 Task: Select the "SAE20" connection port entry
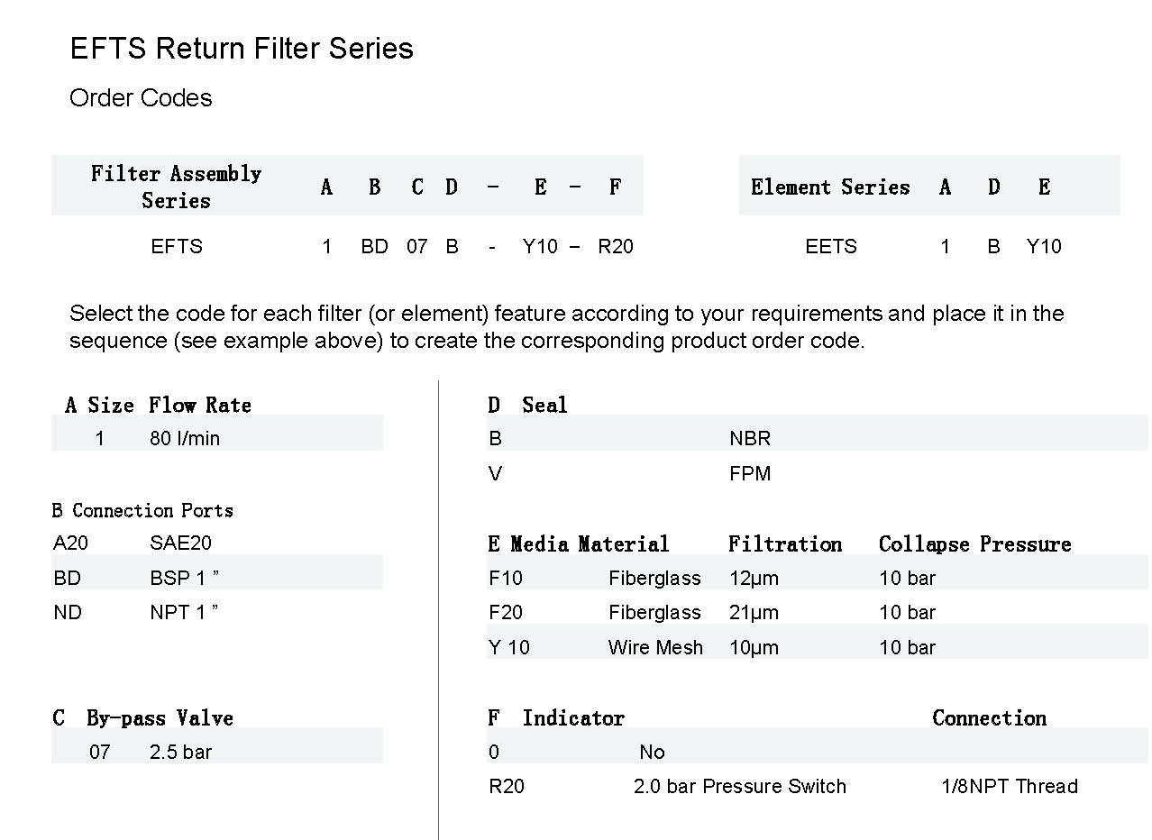click(180, 543)
